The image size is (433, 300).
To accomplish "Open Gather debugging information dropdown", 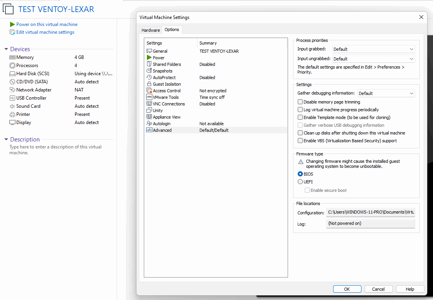I will tap(386, 93).
